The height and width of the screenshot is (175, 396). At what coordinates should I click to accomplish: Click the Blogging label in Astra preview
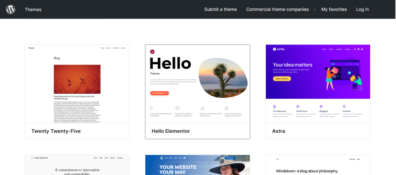324,111
